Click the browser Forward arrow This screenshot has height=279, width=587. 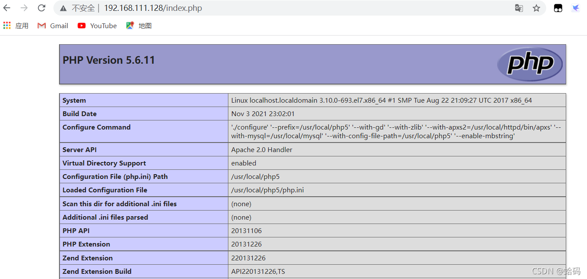24,8
